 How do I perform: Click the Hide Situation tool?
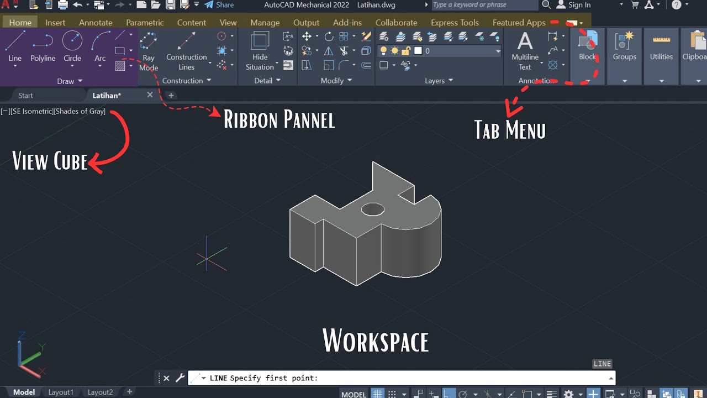pyautogui.click(x=260, y=51)
